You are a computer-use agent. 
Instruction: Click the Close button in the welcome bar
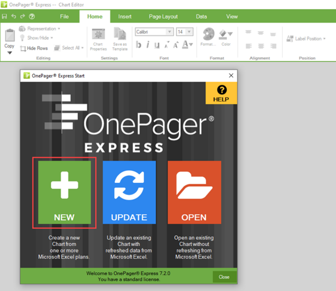click(224, 277)
